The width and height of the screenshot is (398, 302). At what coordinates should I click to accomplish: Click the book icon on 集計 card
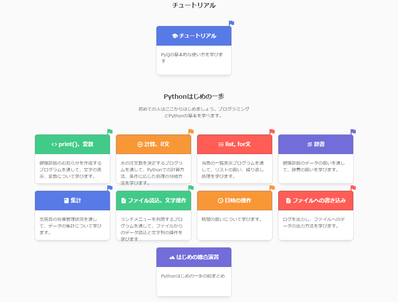point(66,201)
